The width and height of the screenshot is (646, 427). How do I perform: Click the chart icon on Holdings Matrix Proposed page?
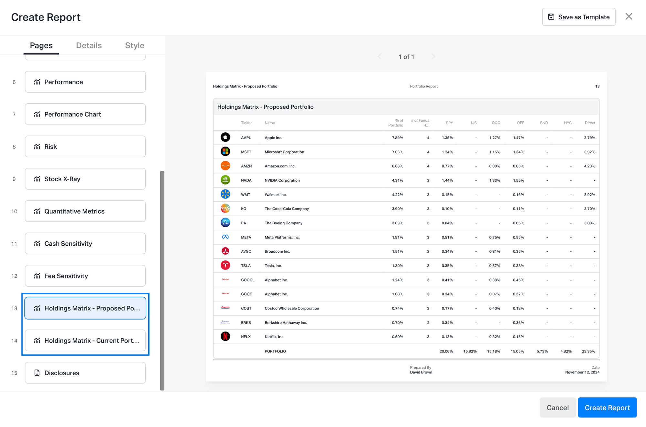pos(37,308)
